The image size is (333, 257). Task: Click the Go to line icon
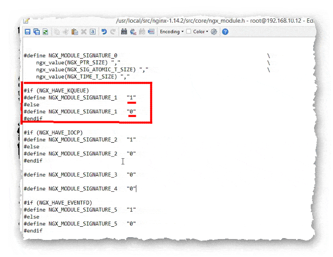tap(151, 32)
